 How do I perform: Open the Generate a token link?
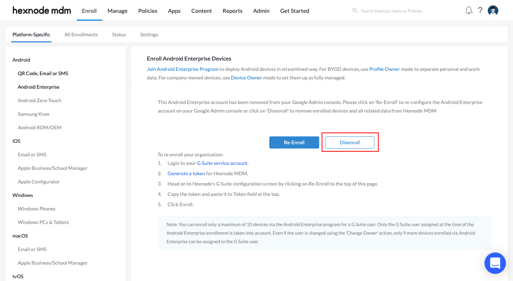coord(186,173)
